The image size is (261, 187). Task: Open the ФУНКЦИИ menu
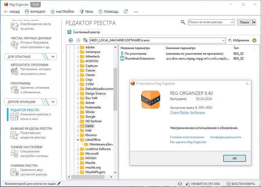click(35, 12)
